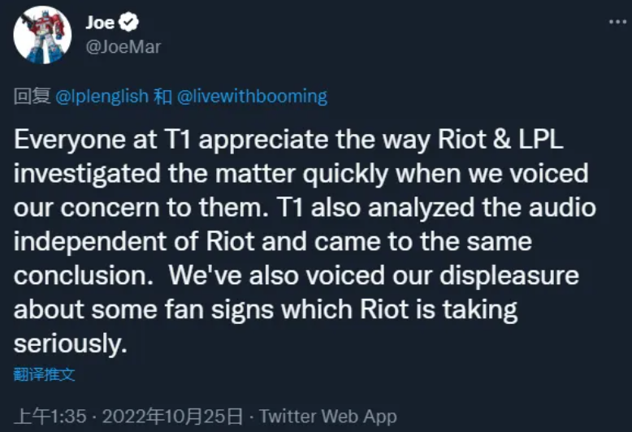Viewport: 632px width, 432px height.
Task: Open the display name Joe profile link
Action: 100,23
